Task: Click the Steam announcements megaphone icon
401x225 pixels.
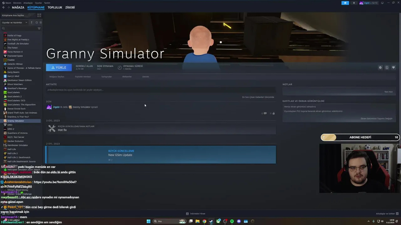Action: pos(345,3)
